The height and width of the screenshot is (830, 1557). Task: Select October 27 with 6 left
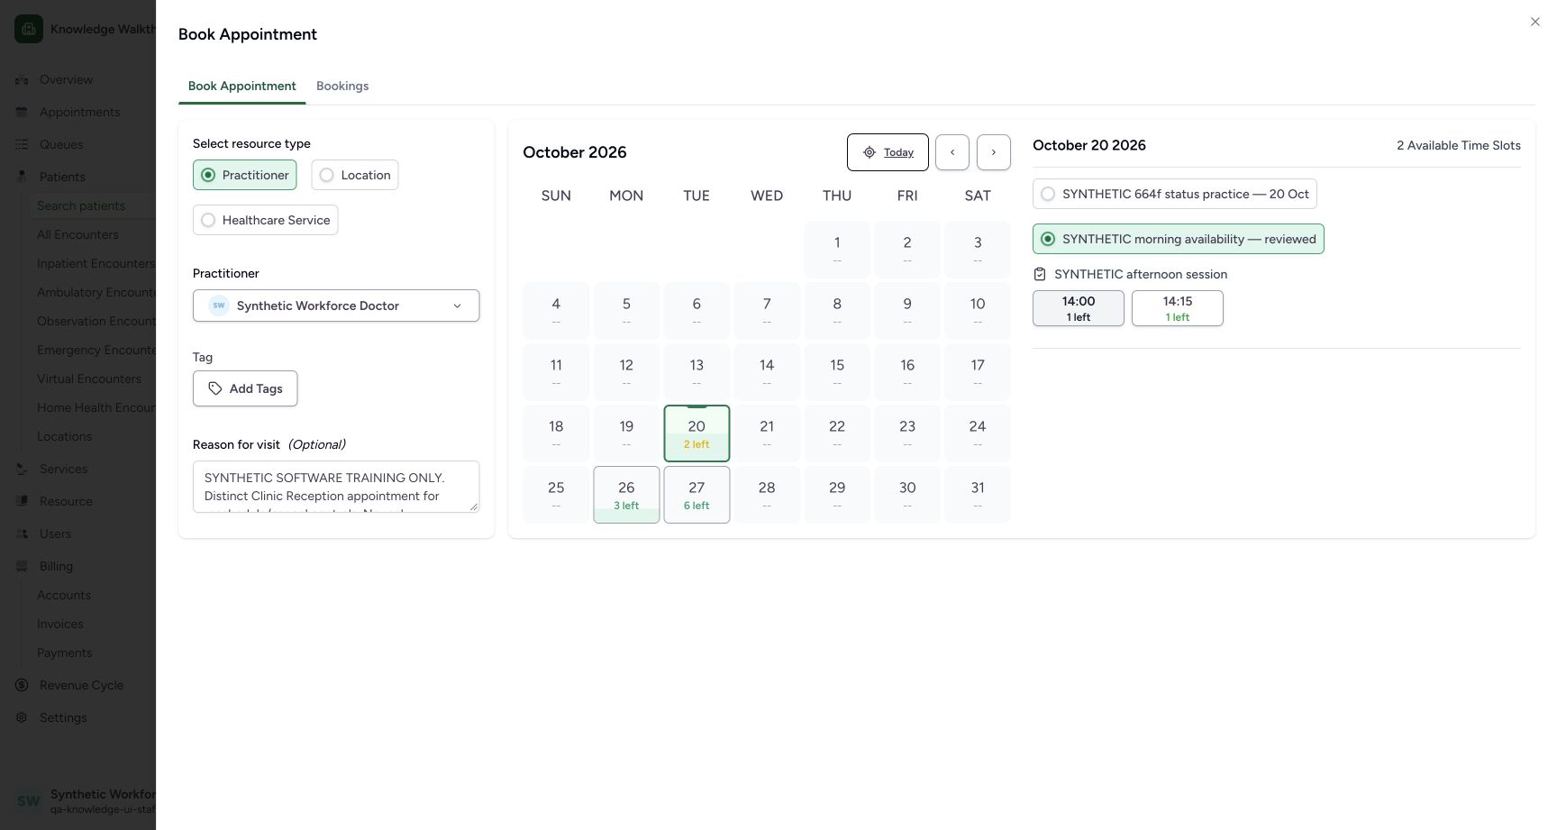(697, 495)
